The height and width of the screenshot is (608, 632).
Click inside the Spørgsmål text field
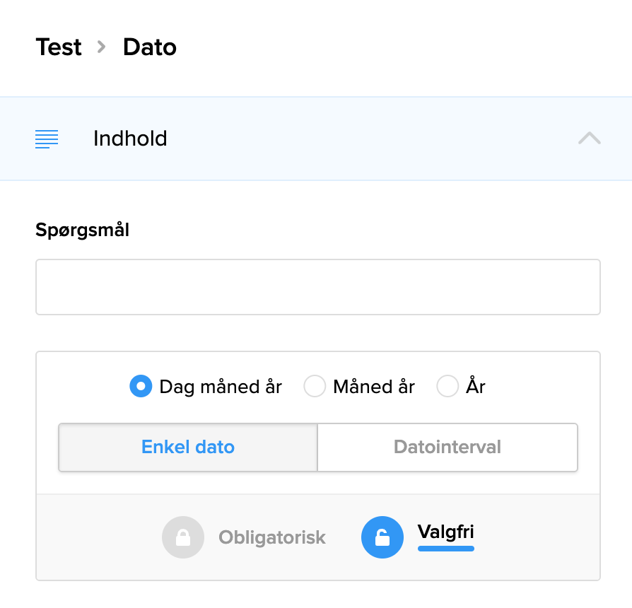coord(317,287)
